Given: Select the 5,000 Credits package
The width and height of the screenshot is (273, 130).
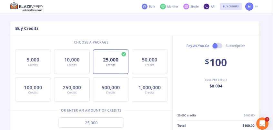Looking at the screenshot, I should click(33, 61).
